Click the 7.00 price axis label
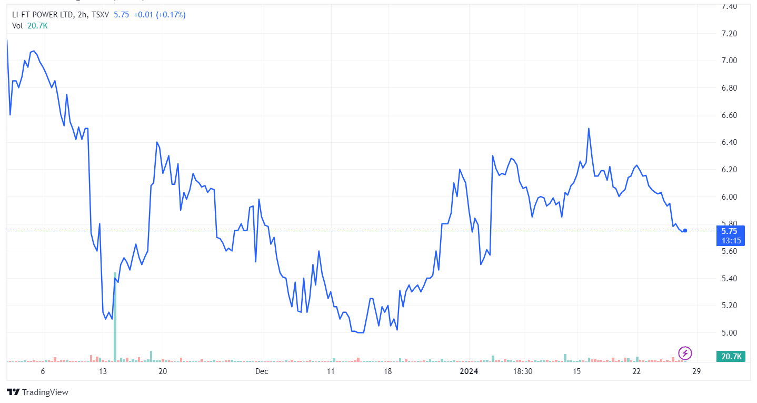757x403 pixels. coord(730,61)
